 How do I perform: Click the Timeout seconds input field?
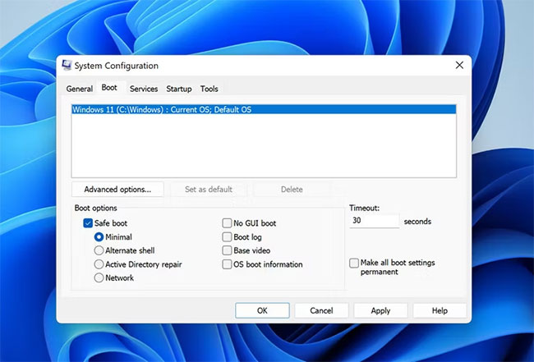pos(374,222)
